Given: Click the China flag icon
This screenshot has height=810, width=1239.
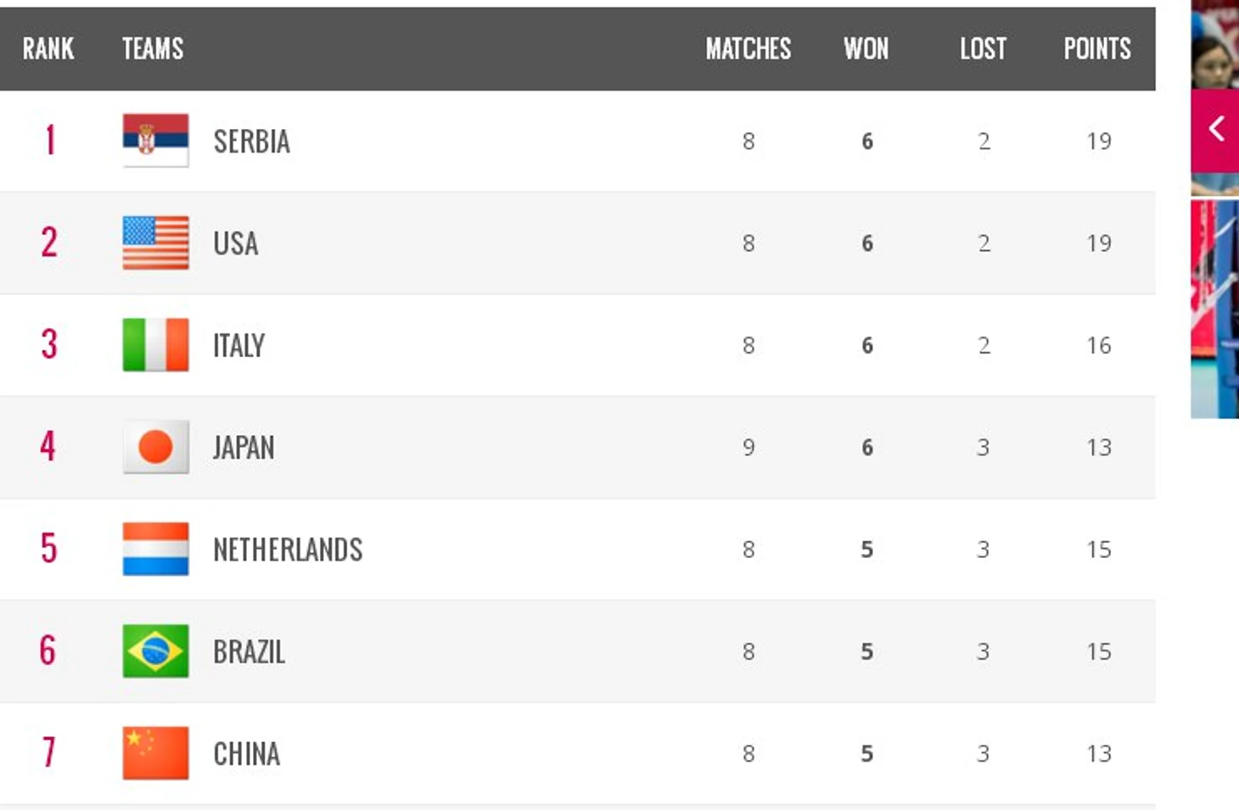Looking at the screenshot, I should 155,753.
